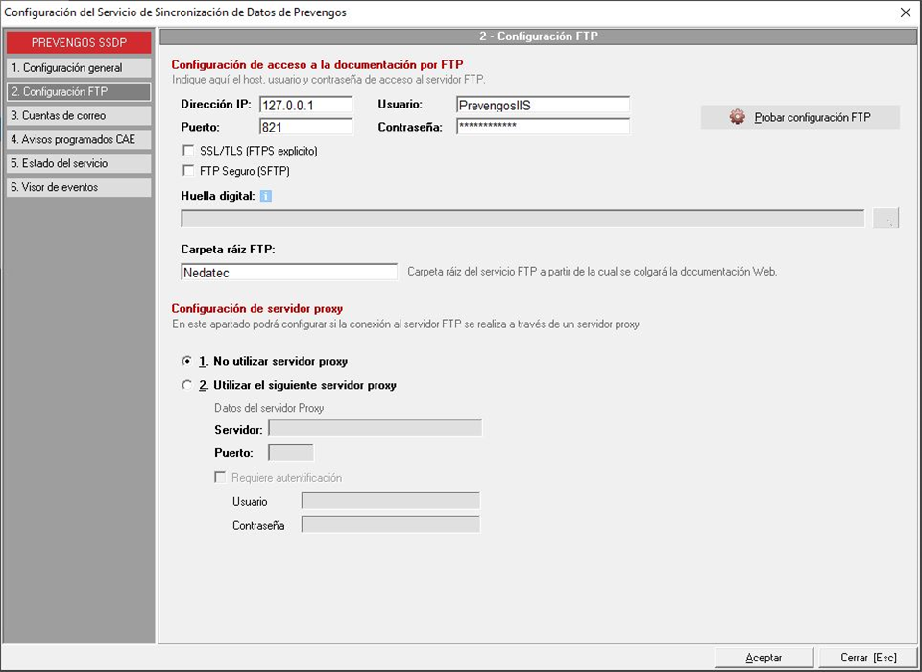Enable SSL/TLS (FTPS explícito) checkbox
Viewport: 922px width, 672px height.
(188, 151)
